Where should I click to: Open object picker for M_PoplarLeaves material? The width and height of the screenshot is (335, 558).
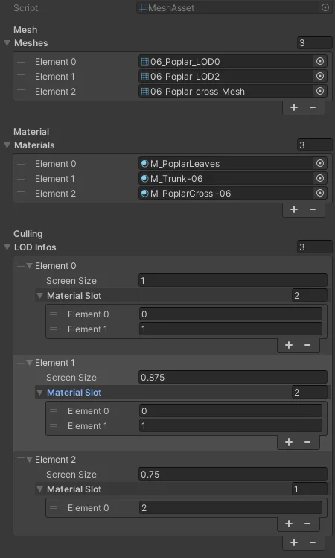click(x=320, y=163)
